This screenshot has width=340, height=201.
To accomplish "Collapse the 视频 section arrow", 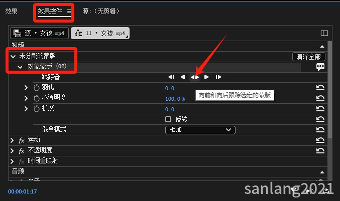I will coord(322,46).
